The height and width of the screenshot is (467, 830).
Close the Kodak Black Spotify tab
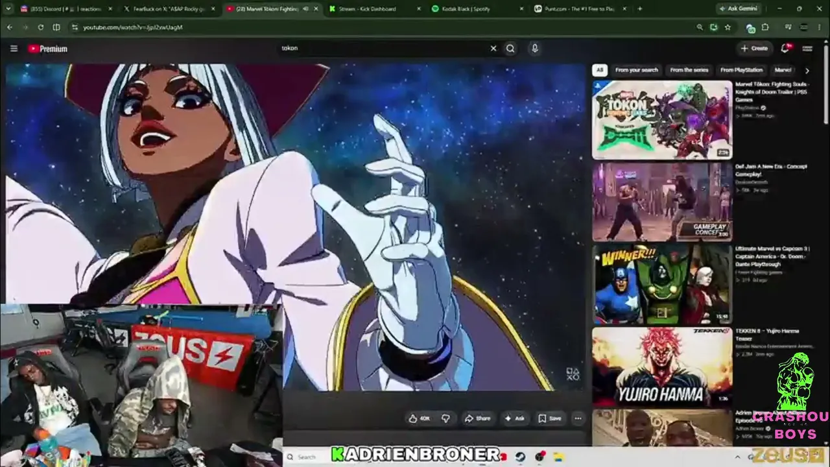tap(522, 8)
